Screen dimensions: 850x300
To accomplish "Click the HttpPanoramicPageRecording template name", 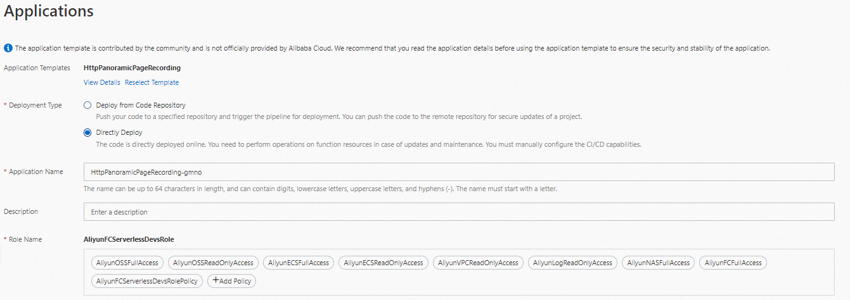I will tap(132, 68).
